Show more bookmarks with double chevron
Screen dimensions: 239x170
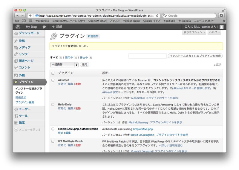223,21
